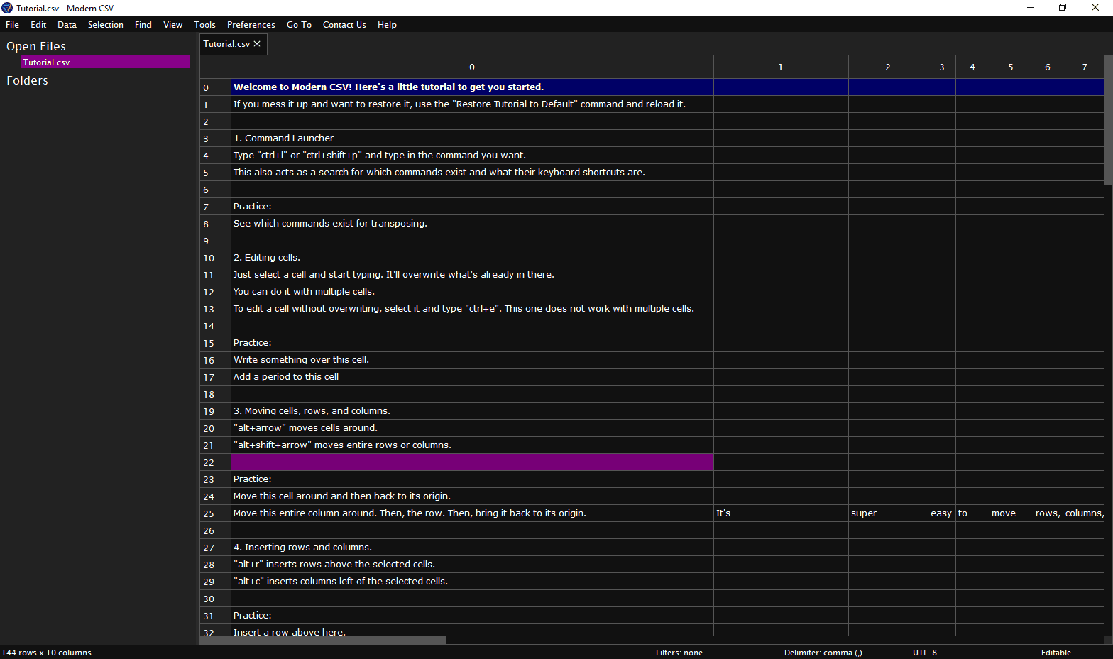
Task: Select column 6 header
Action: pos(1048,67)
